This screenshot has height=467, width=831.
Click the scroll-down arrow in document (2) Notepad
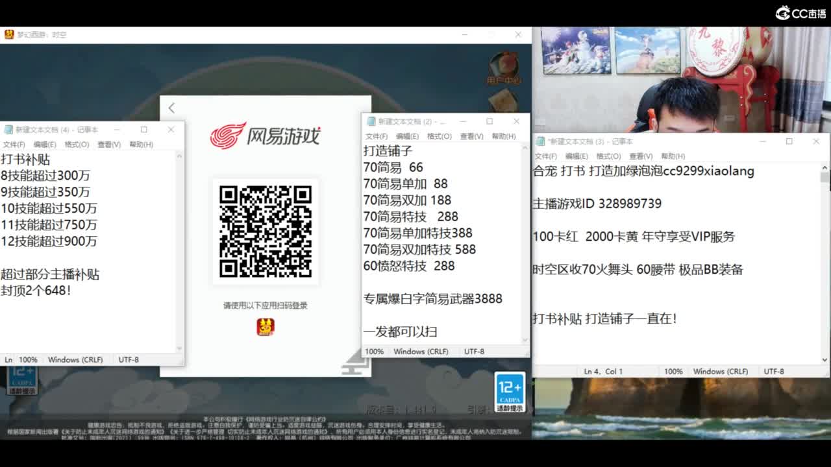click(525, 340)
